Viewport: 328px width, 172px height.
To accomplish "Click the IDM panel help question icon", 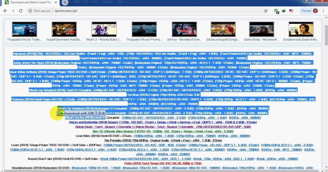I will (x=99, y=113).
